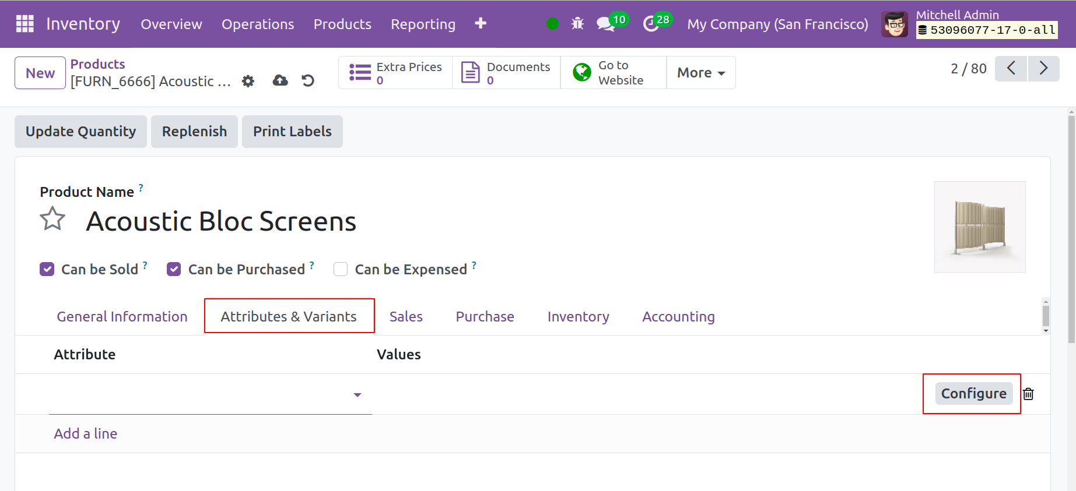Uncheck the Can be Sold checkbox

47,269
